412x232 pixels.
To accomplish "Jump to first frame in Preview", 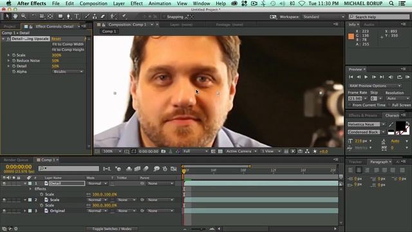I will point(351,77).
